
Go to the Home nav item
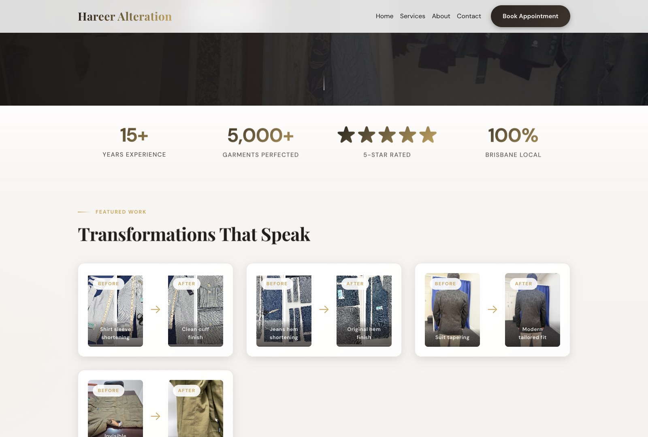[x=384, y=16]
